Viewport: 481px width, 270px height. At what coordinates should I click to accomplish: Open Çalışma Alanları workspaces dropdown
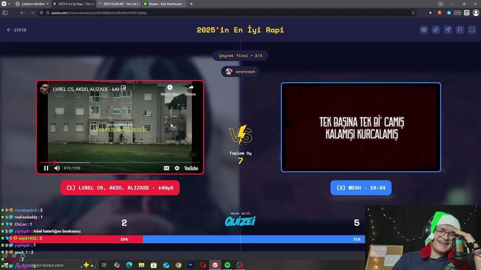(32, 4)
